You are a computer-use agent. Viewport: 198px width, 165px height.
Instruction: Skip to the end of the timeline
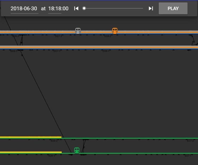(151, 8)
